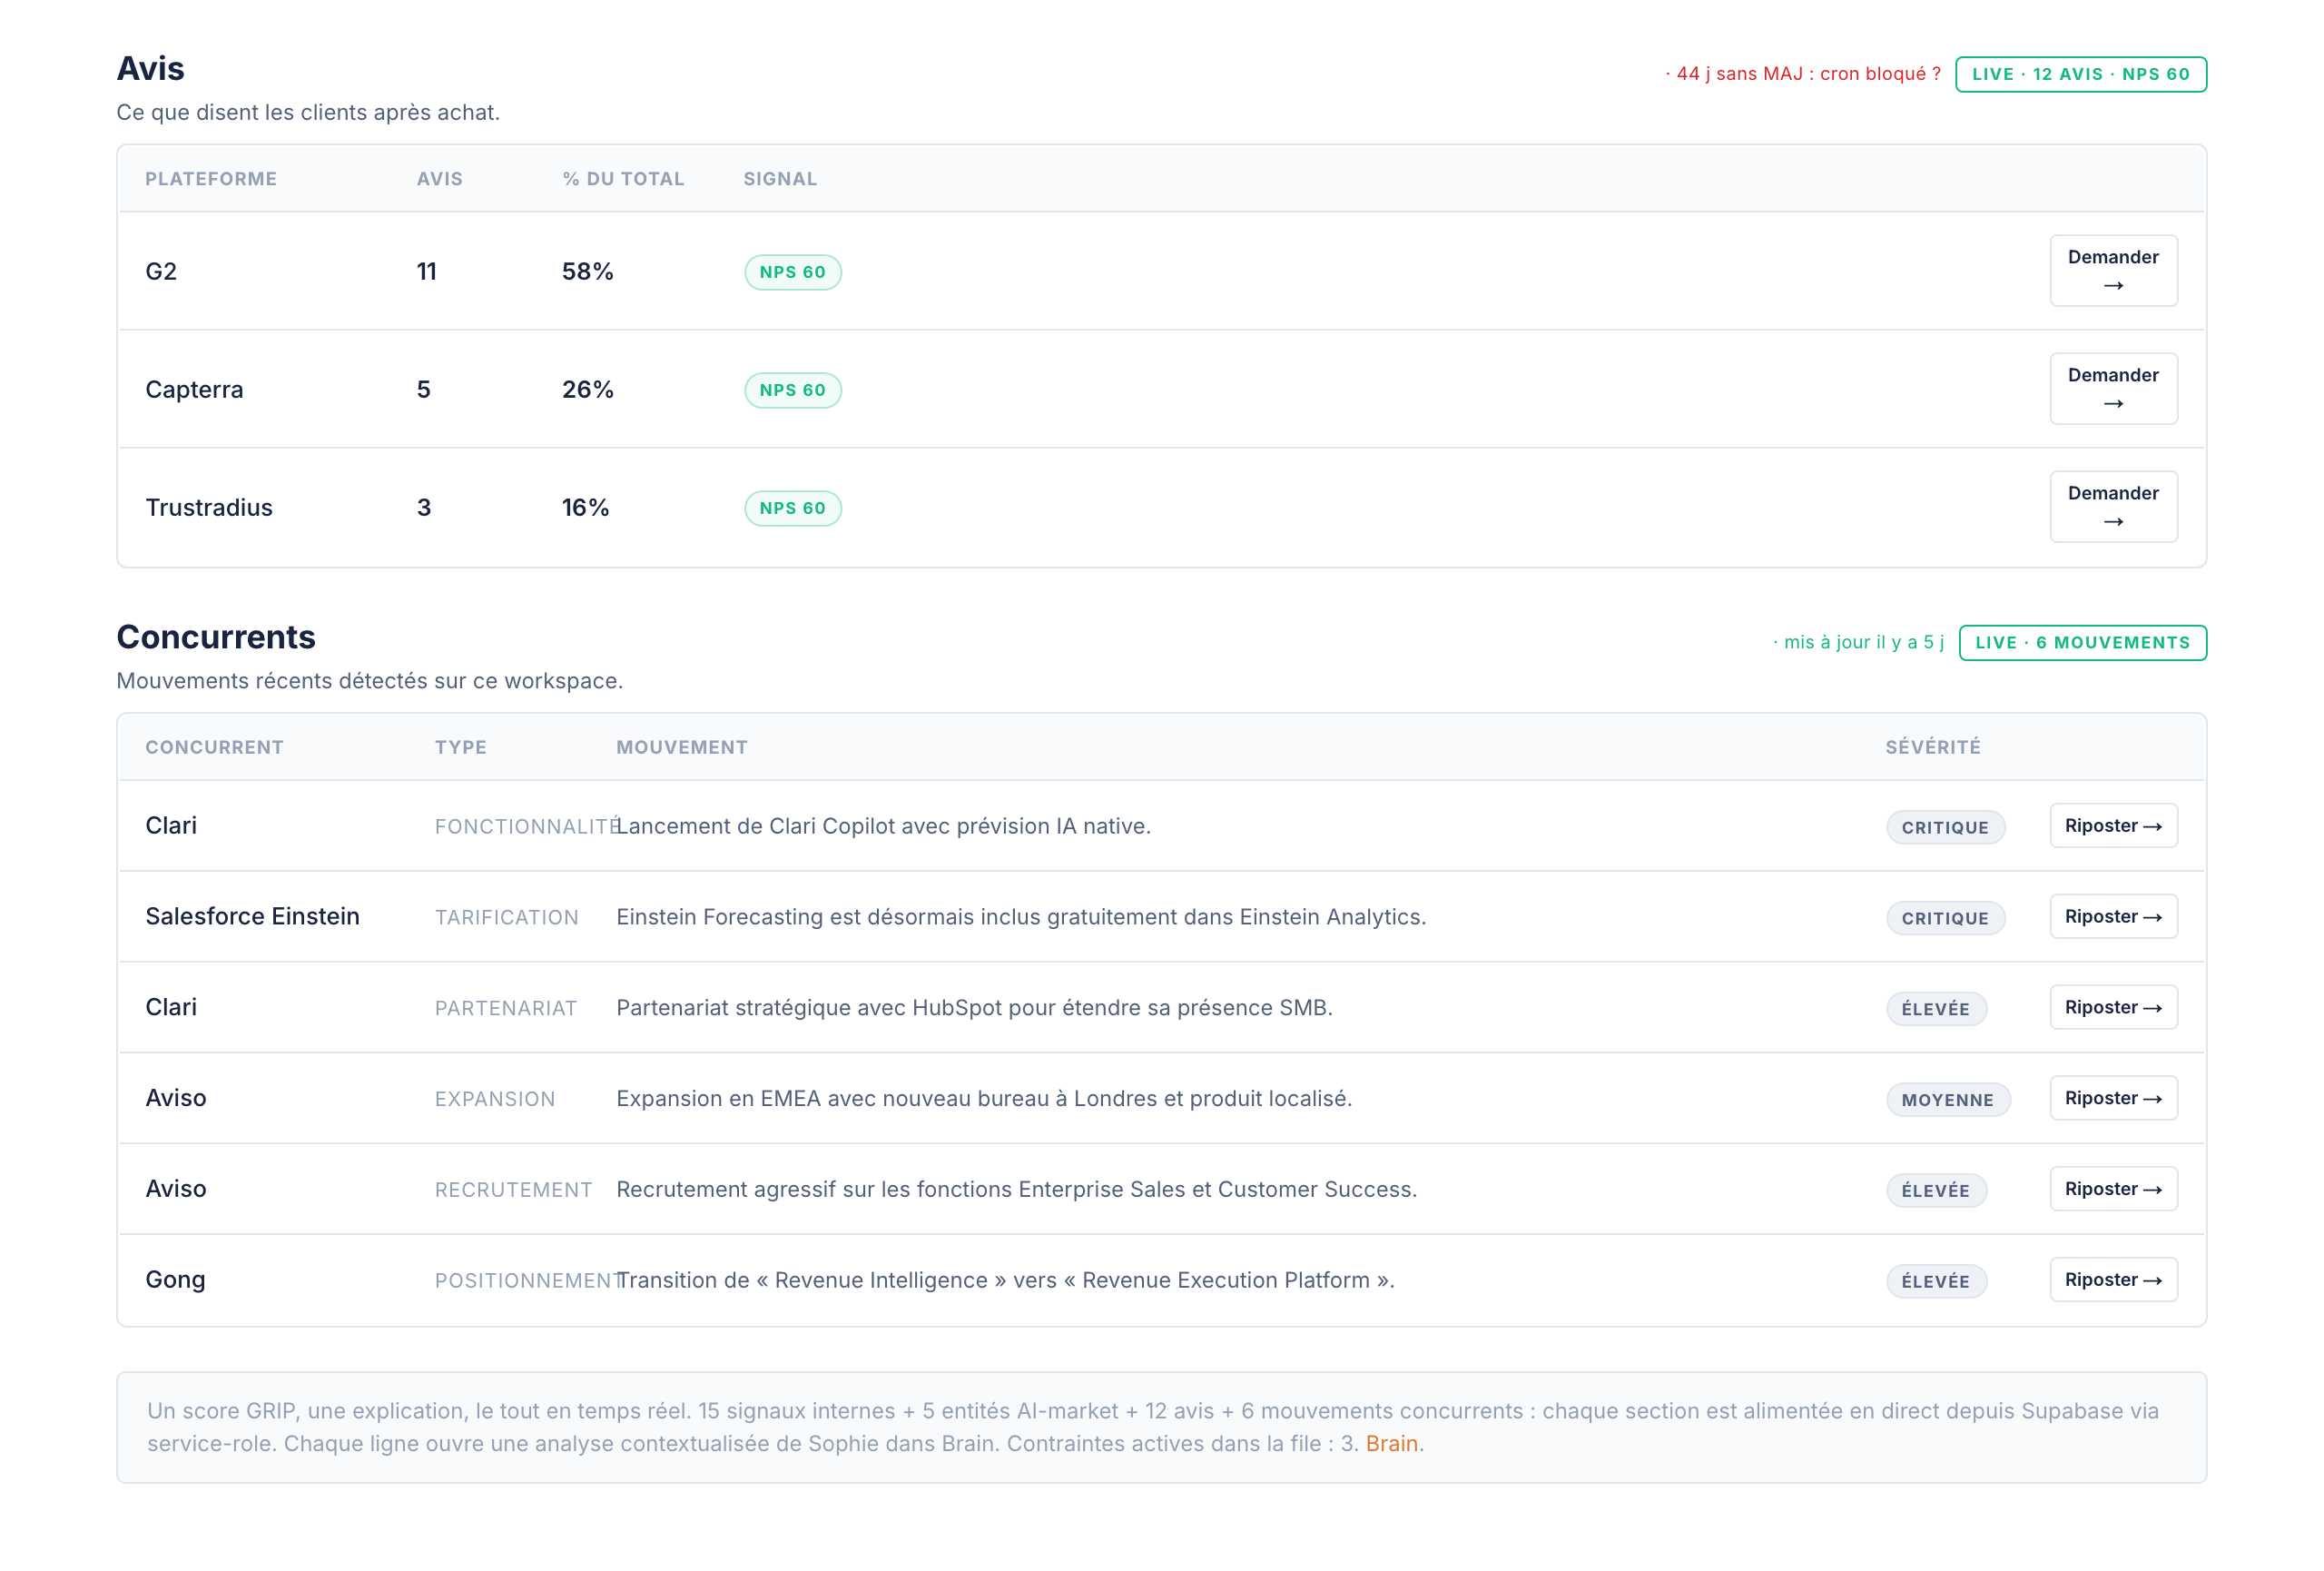Image resolution: width=2324 pixels, height=1571 pixels.
Task: Click 'mis à jour il y a 5 j' status
Action: [1858, 643]
